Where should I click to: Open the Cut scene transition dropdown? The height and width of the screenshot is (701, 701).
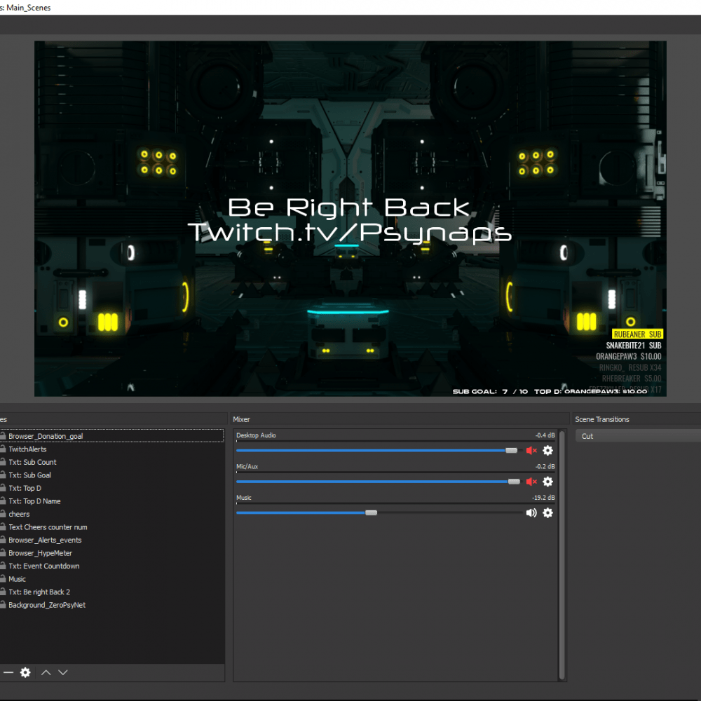pyautogui.click(x=638, y=436)
